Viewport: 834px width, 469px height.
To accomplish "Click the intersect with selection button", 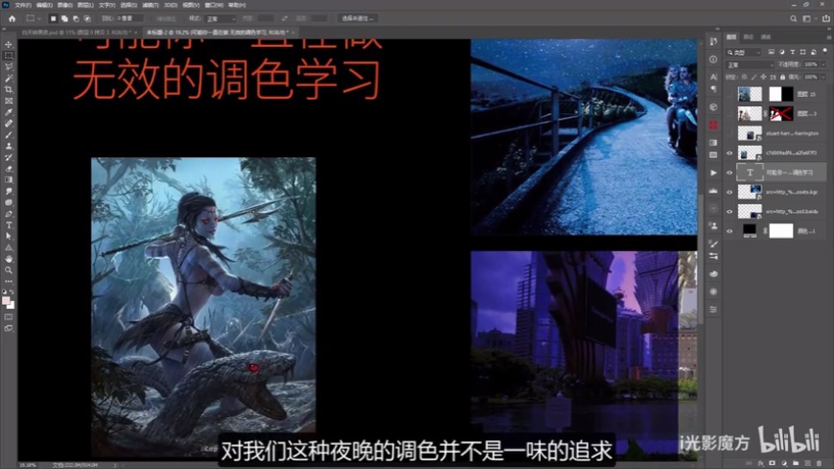I will (x=87, y=18).
